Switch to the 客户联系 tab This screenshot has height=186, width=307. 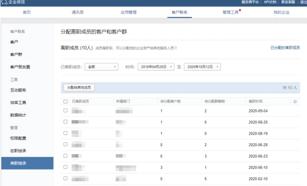pos(179,12)
